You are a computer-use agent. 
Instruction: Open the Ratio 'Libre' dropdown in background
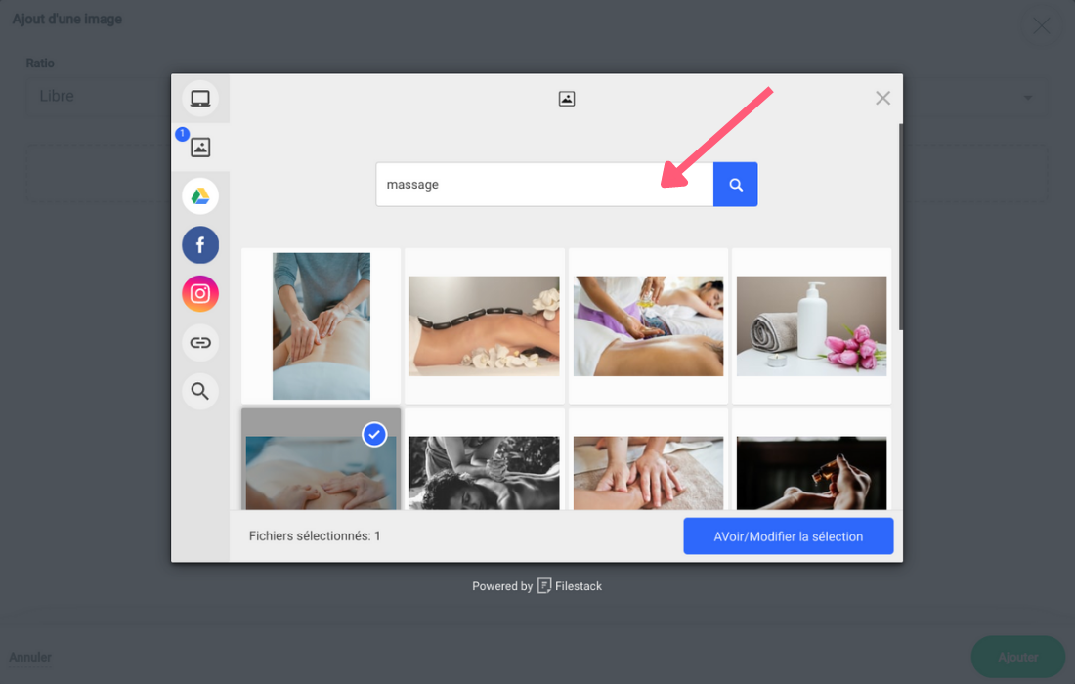tap(537, 97)
